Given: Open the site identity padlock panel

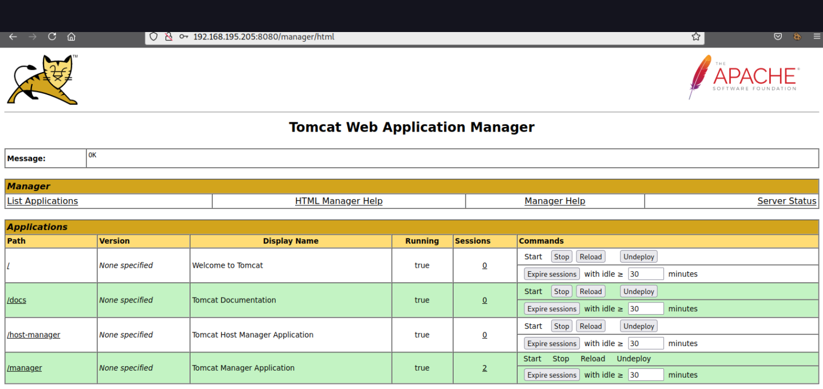Looking at the screenshot, I should (x=168, y=36).
